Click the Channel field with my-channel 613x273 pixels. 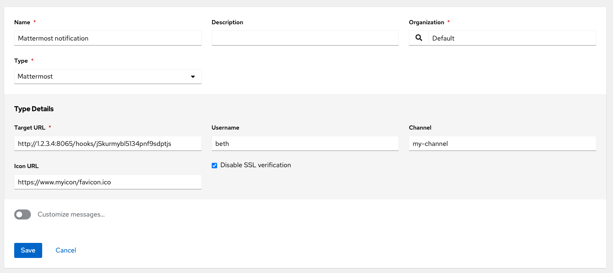502,143
